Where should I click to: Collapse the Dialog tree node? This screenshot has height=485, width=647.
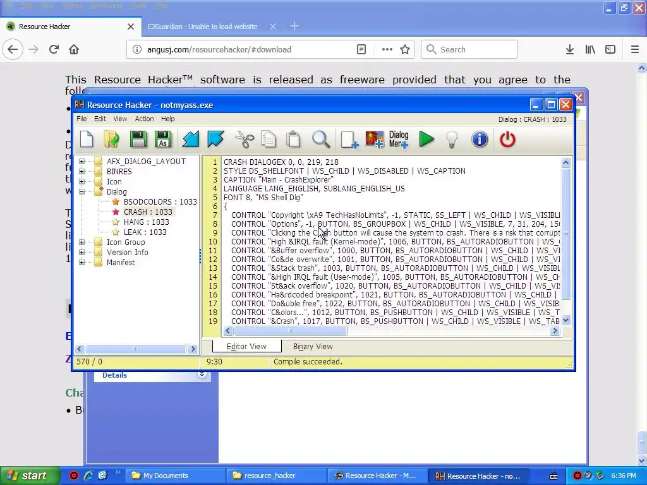[82, 192]
